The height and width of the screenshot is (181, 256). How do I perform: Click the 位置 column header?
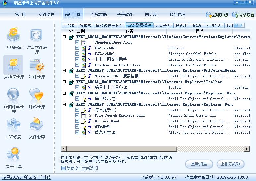coord(129,31)
